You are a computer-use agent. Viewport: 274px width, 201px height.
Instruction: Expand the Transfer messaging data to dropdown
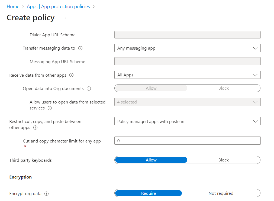pos(187,48)
